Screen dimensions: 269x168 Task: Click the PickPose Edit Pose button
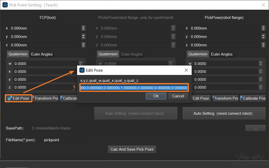click(200, 98)
